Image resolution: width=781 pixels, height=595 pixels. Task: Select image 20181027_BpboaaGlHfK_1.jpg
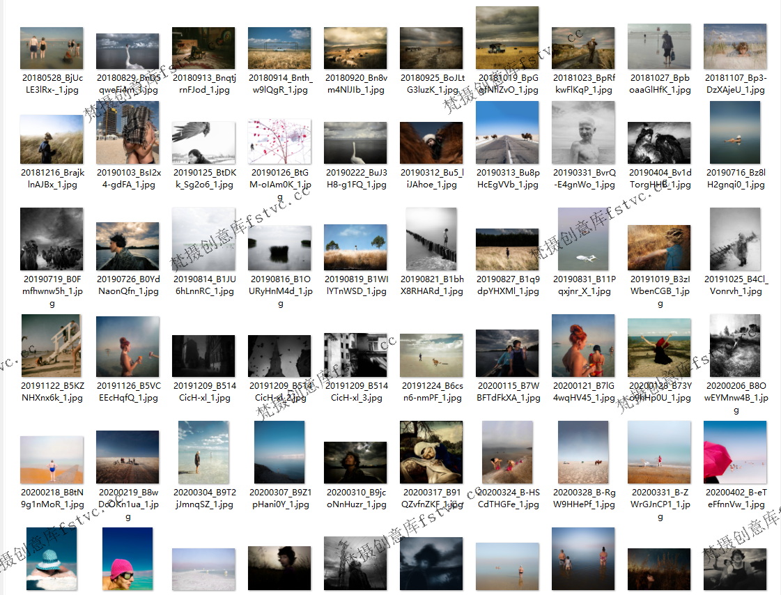pos(660,46)
